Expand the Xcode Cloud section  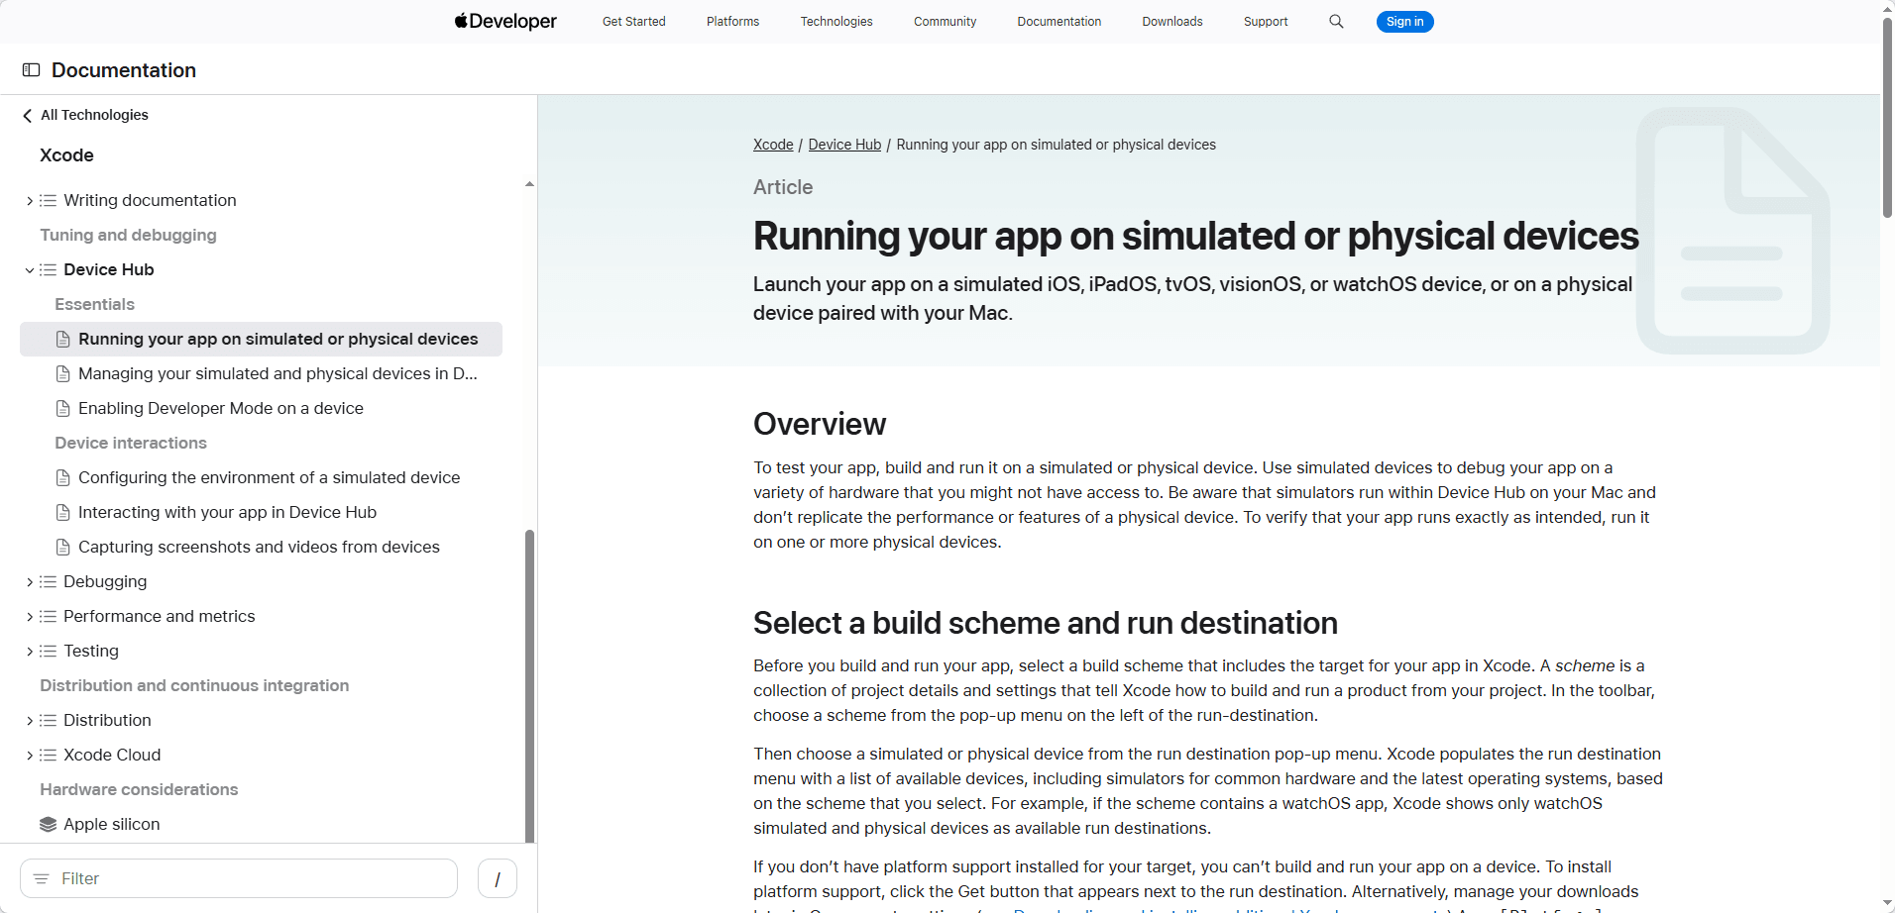click(x=30, y=755)
